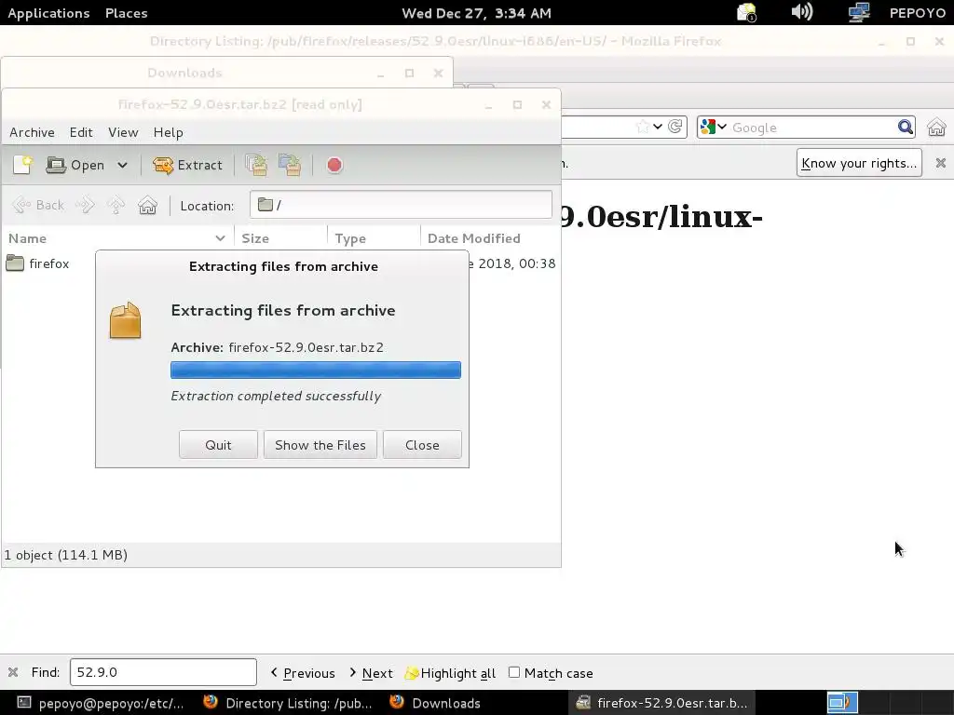Open an archive with the Open button
The width and height of the screenshot is (954, 715).
pyautogui.click(x=75, y=165)
